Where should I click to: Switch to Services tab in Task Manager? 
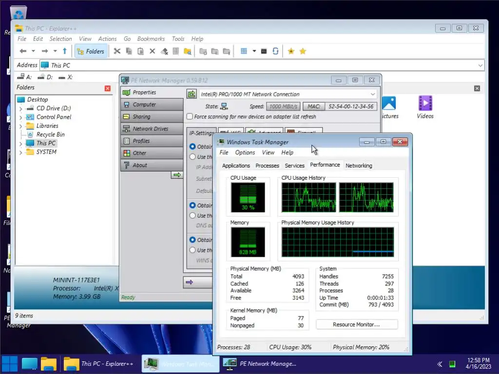click(294, 166)
